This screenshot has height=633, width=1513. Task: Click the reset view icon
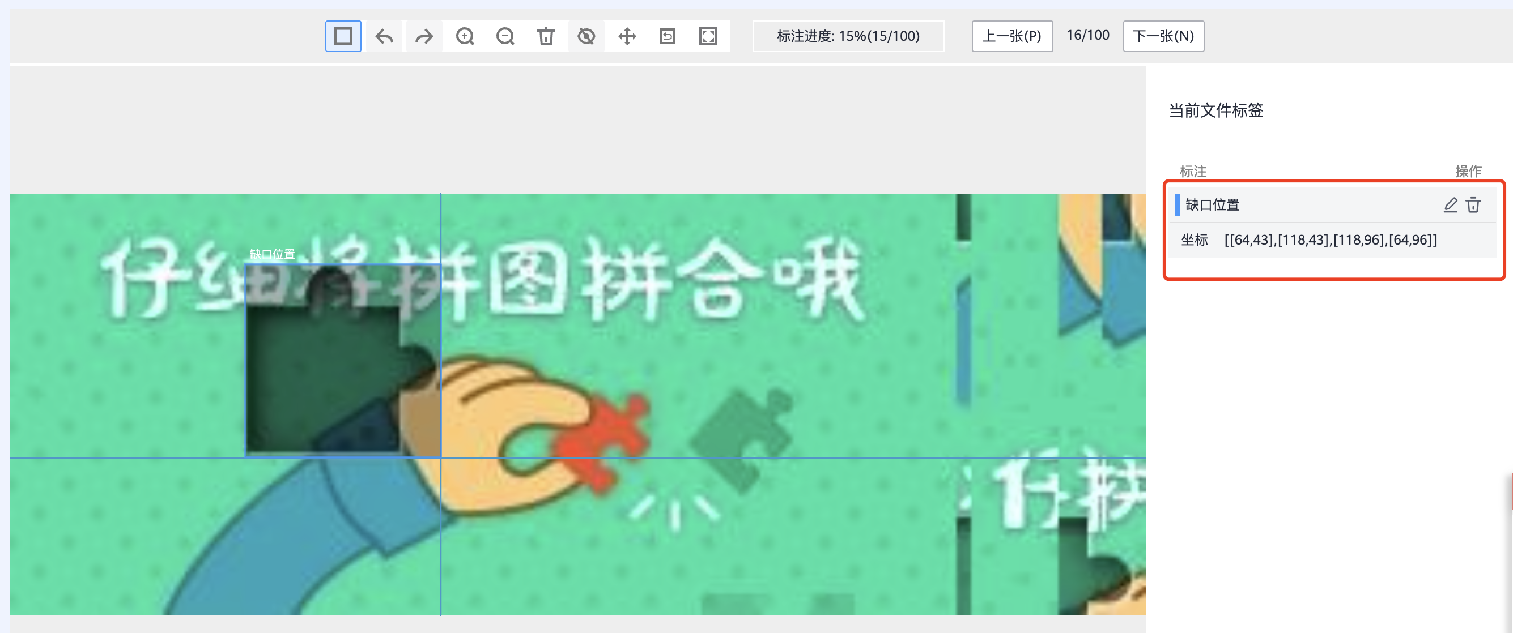click(667, 36)
